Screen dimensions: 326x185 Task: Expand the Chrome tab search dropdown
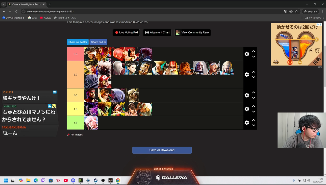pyautogui.click(x=4, y=4)
